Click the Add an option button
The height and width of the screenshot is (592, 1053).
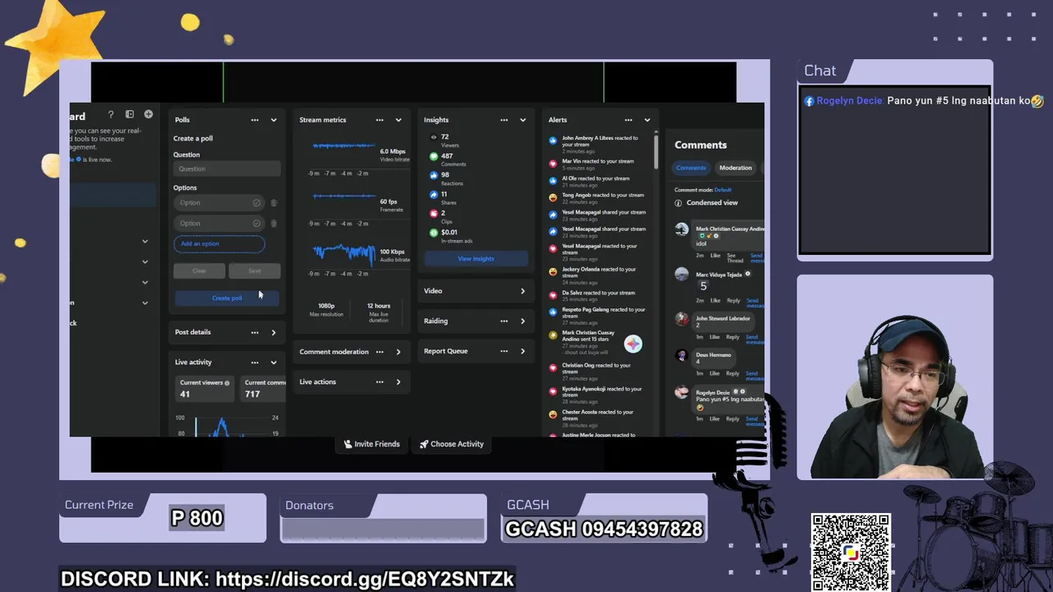tap(219, 243)
